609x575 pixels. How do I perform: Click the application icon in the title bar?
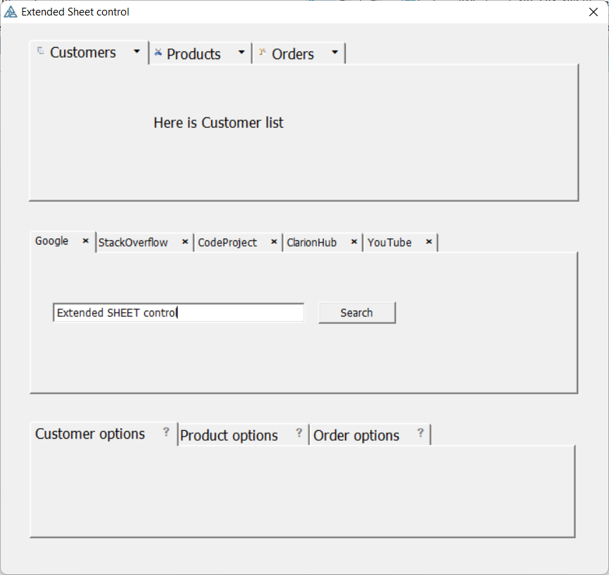pos(11,12)
